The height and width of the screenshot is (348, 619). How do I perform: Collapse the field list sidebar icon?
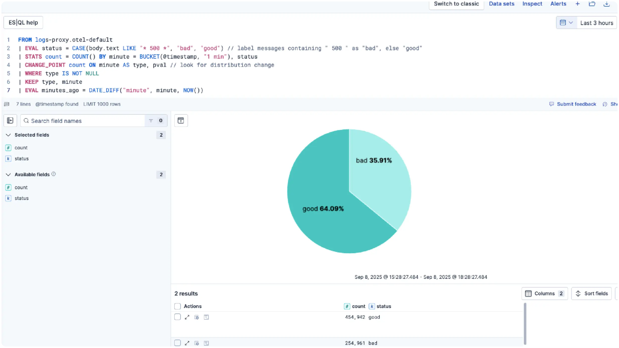[x=10, y=121]
